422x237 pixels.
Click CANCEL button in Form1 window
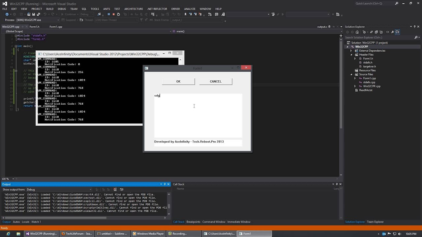point(216,81)
